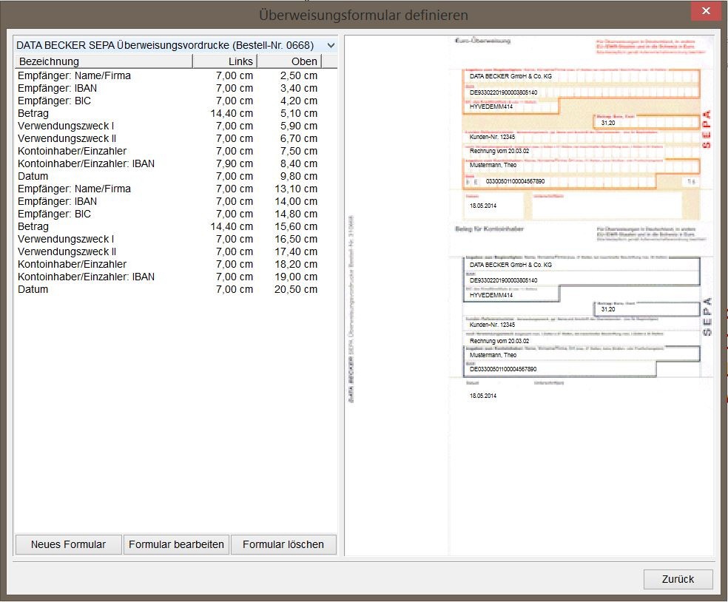Screen dimensions: 728x602
Task: Select the Oben value "9,80 cm"
Action: [x=299, y=176]
